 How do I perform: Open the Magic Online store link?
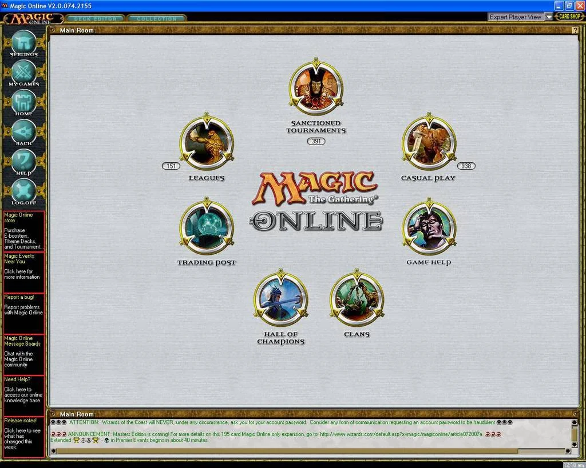(x=19, y=217)
